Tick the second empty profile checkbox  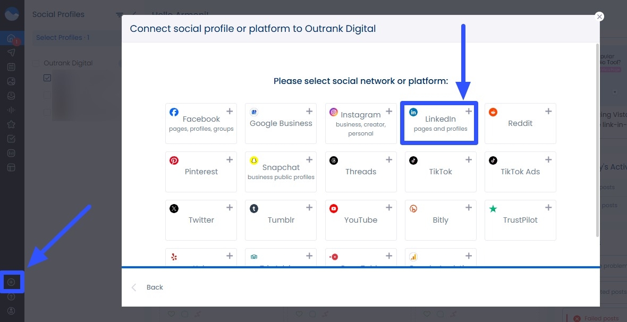coord(47,96)
